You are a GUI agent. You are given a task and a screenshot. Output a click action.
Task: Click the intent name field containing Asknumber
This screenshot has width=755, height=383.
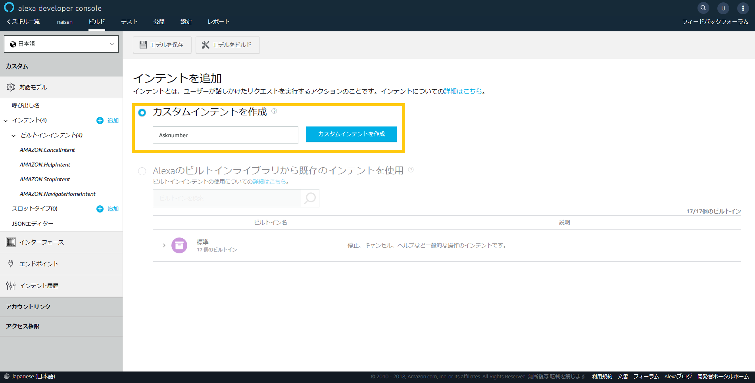point(225,135)
